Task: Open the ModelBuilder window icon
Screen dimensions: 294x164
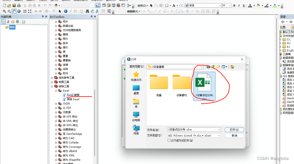Action: (129, 5)
